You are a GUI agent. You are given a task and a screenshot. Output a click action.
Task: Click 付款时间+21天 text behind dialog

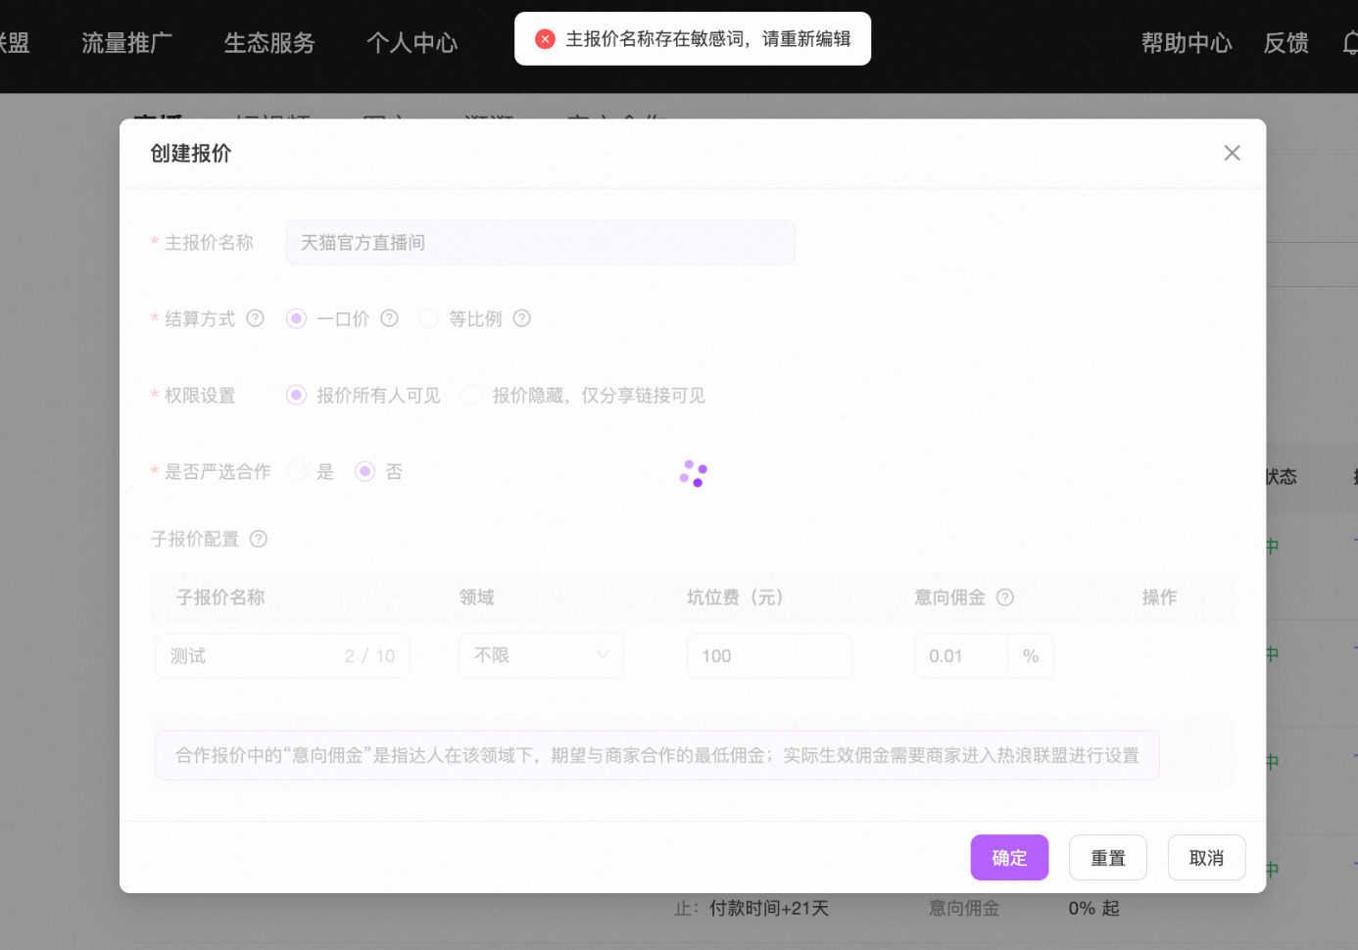point(769,908)
